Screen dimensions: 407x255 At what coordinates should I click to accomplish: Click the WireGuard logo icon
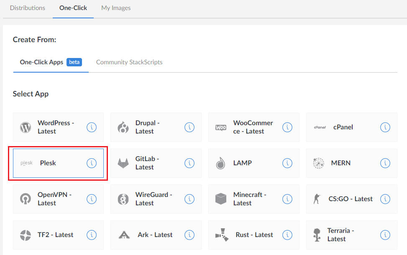pos(123,199)
